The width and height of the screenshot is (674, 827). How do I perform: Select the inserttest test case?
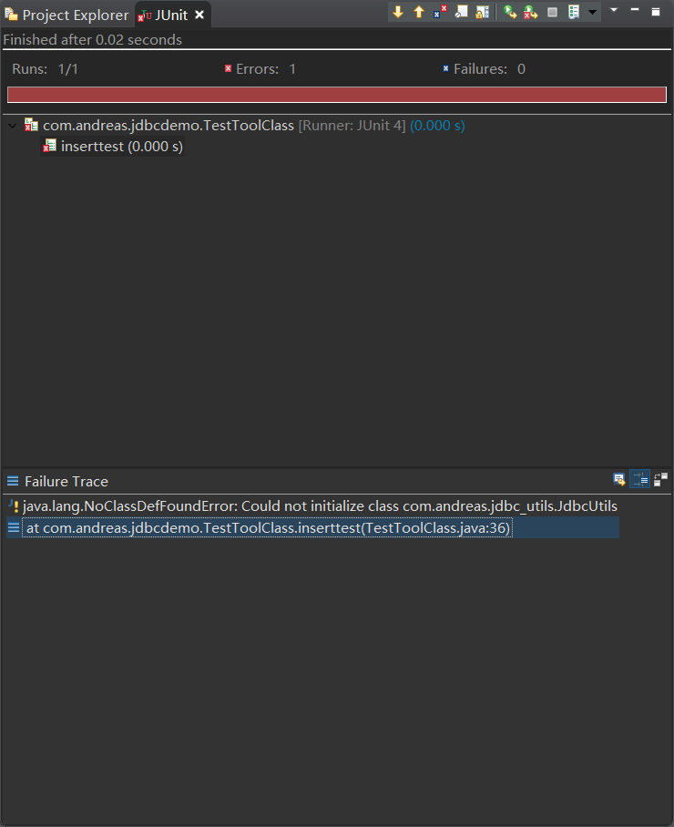pyautogui.click(x=113, y=146)
